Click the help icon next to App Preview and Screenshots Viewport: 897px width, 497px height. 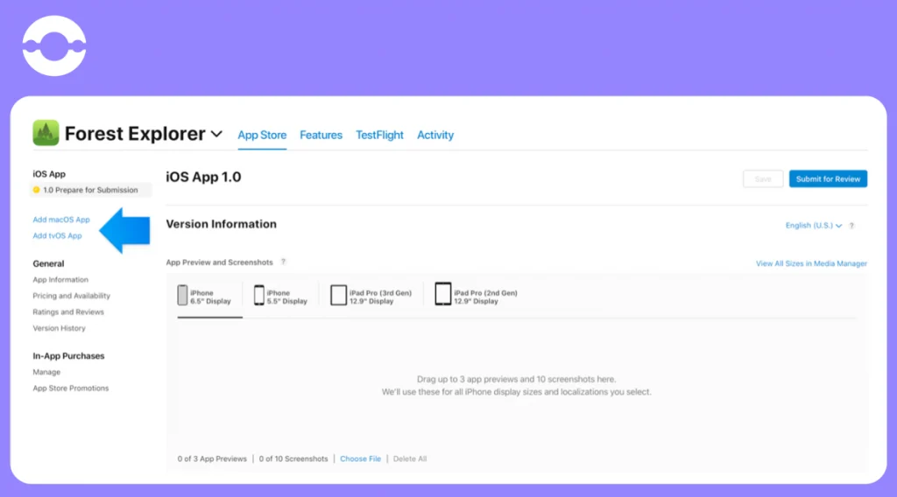pos(283,262)
